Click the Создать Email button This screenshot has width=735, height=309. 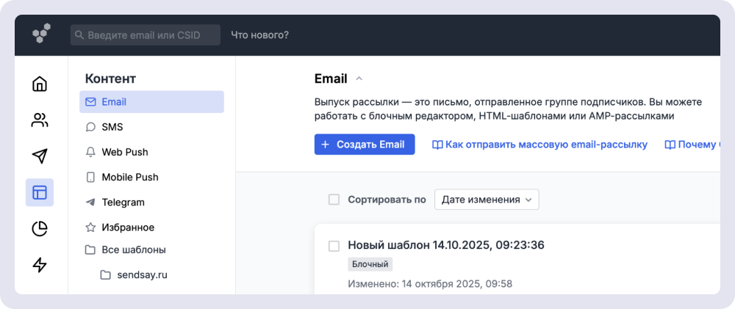[x=365, y=145]
